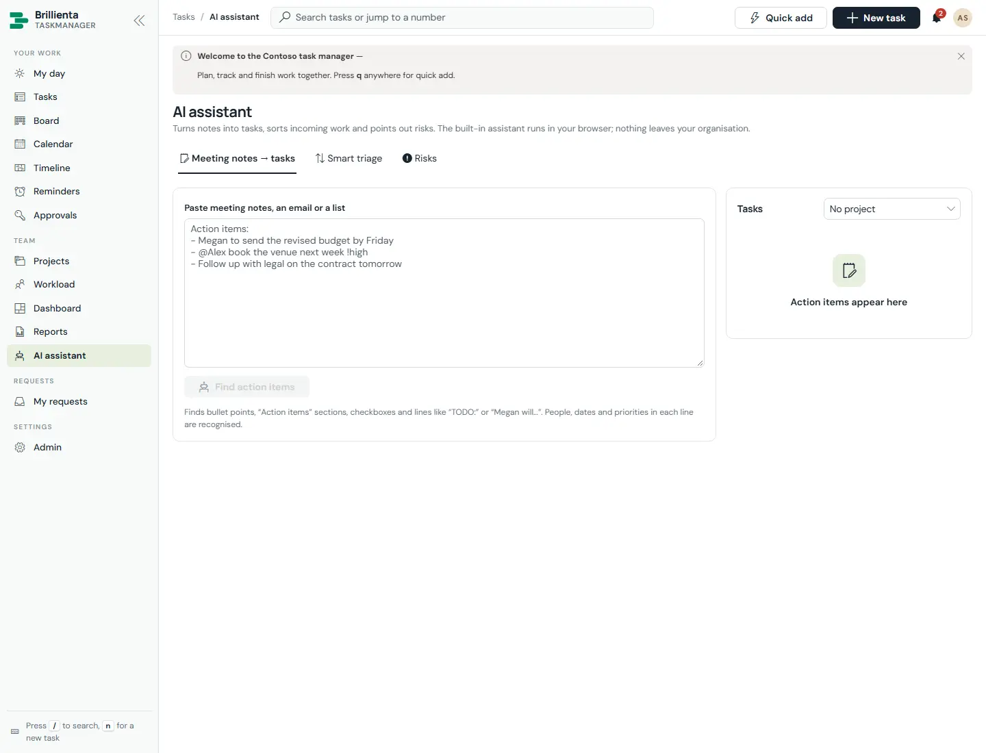Go to Tasks in the sidebar
986x753 pixels.
79,97
